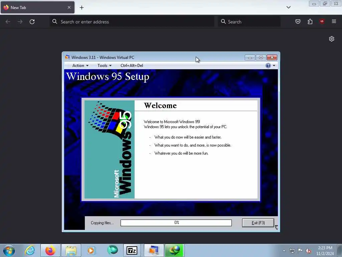Close the New Tab tab
Viewport: 342px width, 257px height.
point(69,7)
